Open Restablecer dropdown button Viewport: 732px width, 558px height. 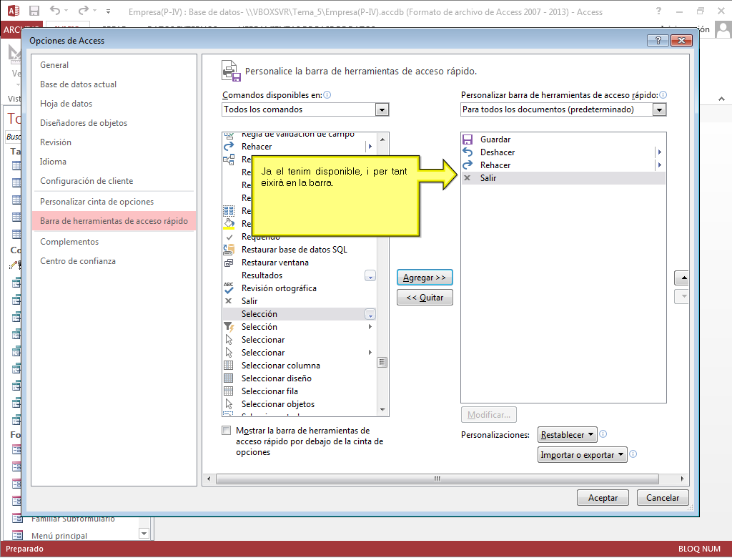(567, 435)
